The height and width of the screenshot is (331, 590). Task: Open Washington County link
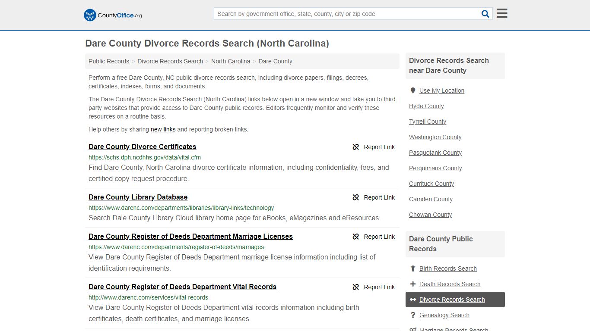click(435, 137)
